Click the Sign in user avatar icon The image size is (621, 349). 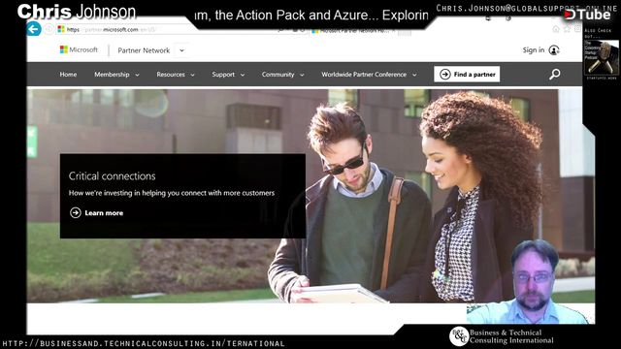click(x=554, y=50)
